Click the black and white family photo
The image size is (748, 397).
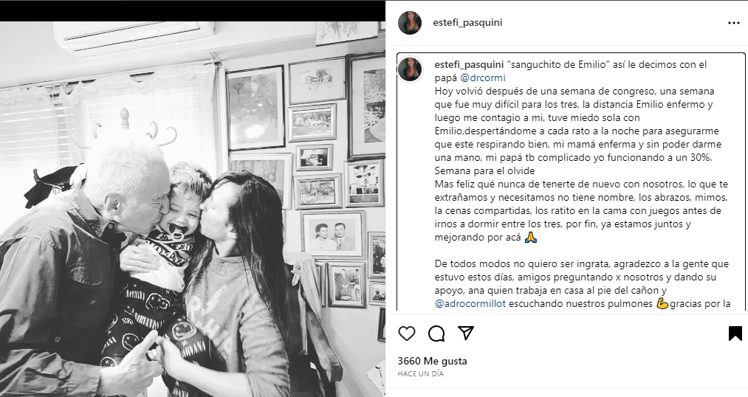(193, 209)
